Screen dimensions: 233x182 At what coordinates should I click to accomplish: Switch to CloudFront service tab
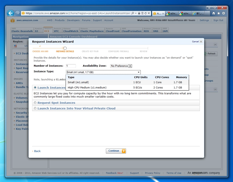point(113,30)
